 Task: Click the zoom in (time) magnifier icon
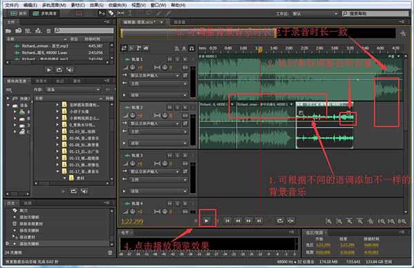(328, 221)
